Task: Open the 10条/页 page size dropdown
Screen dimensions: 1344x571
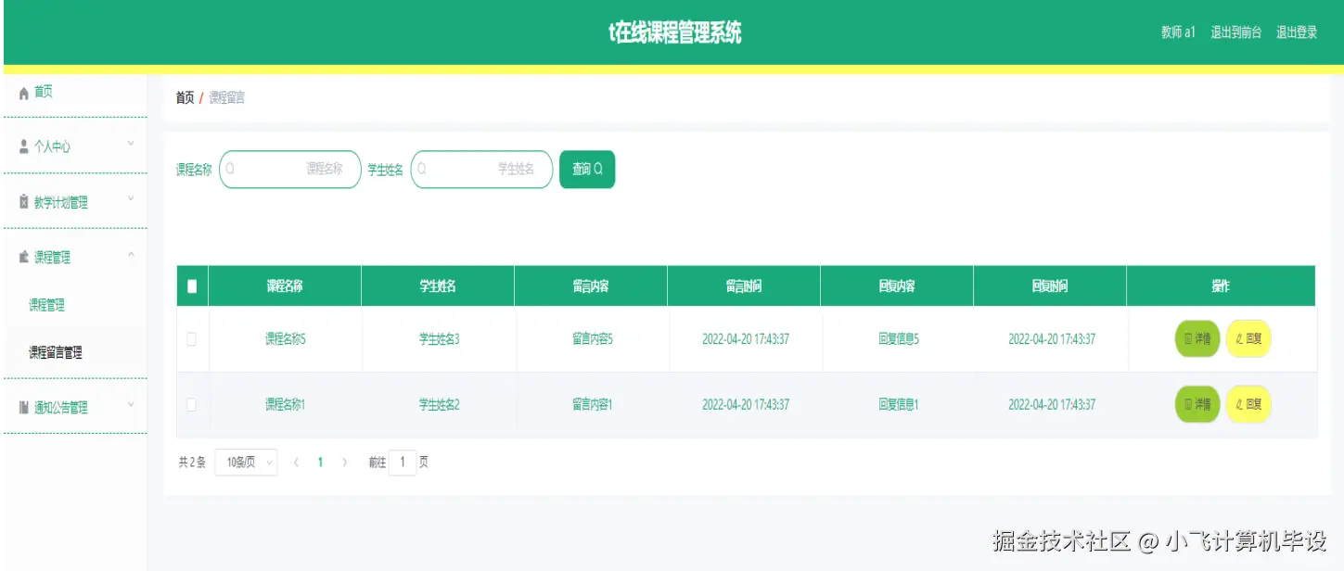Action: click(246, 462)
